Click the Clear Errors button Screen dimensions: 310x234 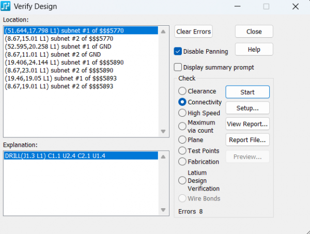tap(194, 32)
